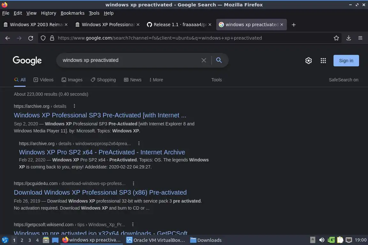Open Windows xp pre activated iso GetPCSoft link

pos(100,233)
